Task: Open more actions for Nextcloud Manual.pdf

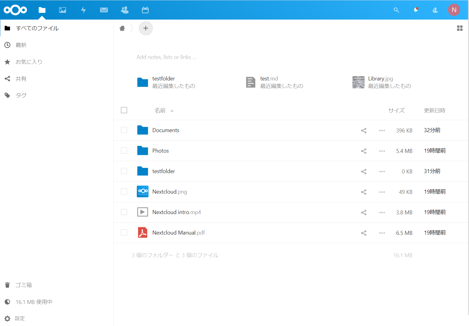Action: coord(382,233)
